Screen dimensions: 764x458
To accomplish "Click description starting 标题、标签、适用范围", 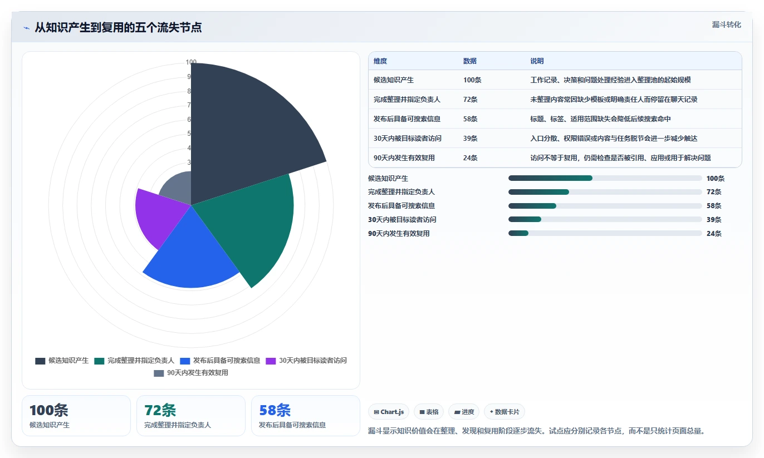I will point(600,119).
